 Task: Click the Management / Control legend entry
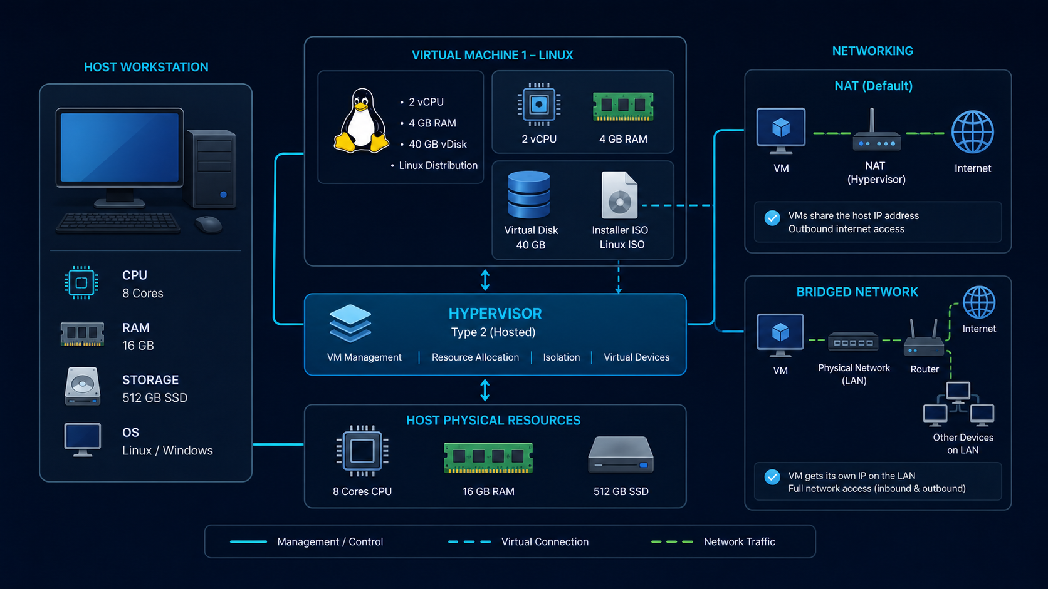coord(307,542)
